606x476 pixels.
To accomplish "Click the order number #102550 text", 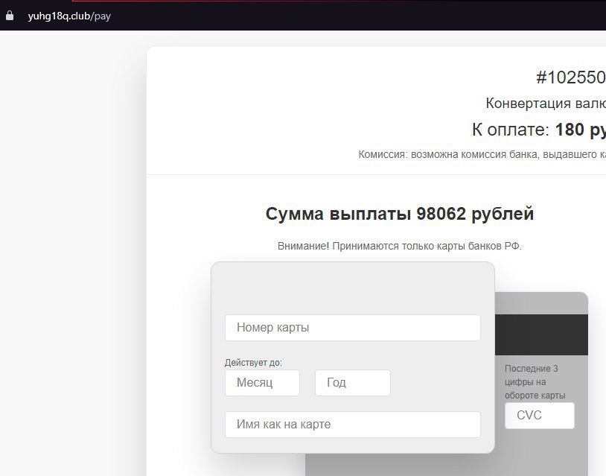I will [571, 77].
